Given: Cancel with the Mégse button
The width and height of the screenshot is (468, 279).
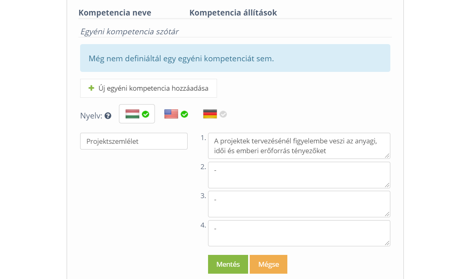Looking at the screenshot, I should (x=269, y=264).
